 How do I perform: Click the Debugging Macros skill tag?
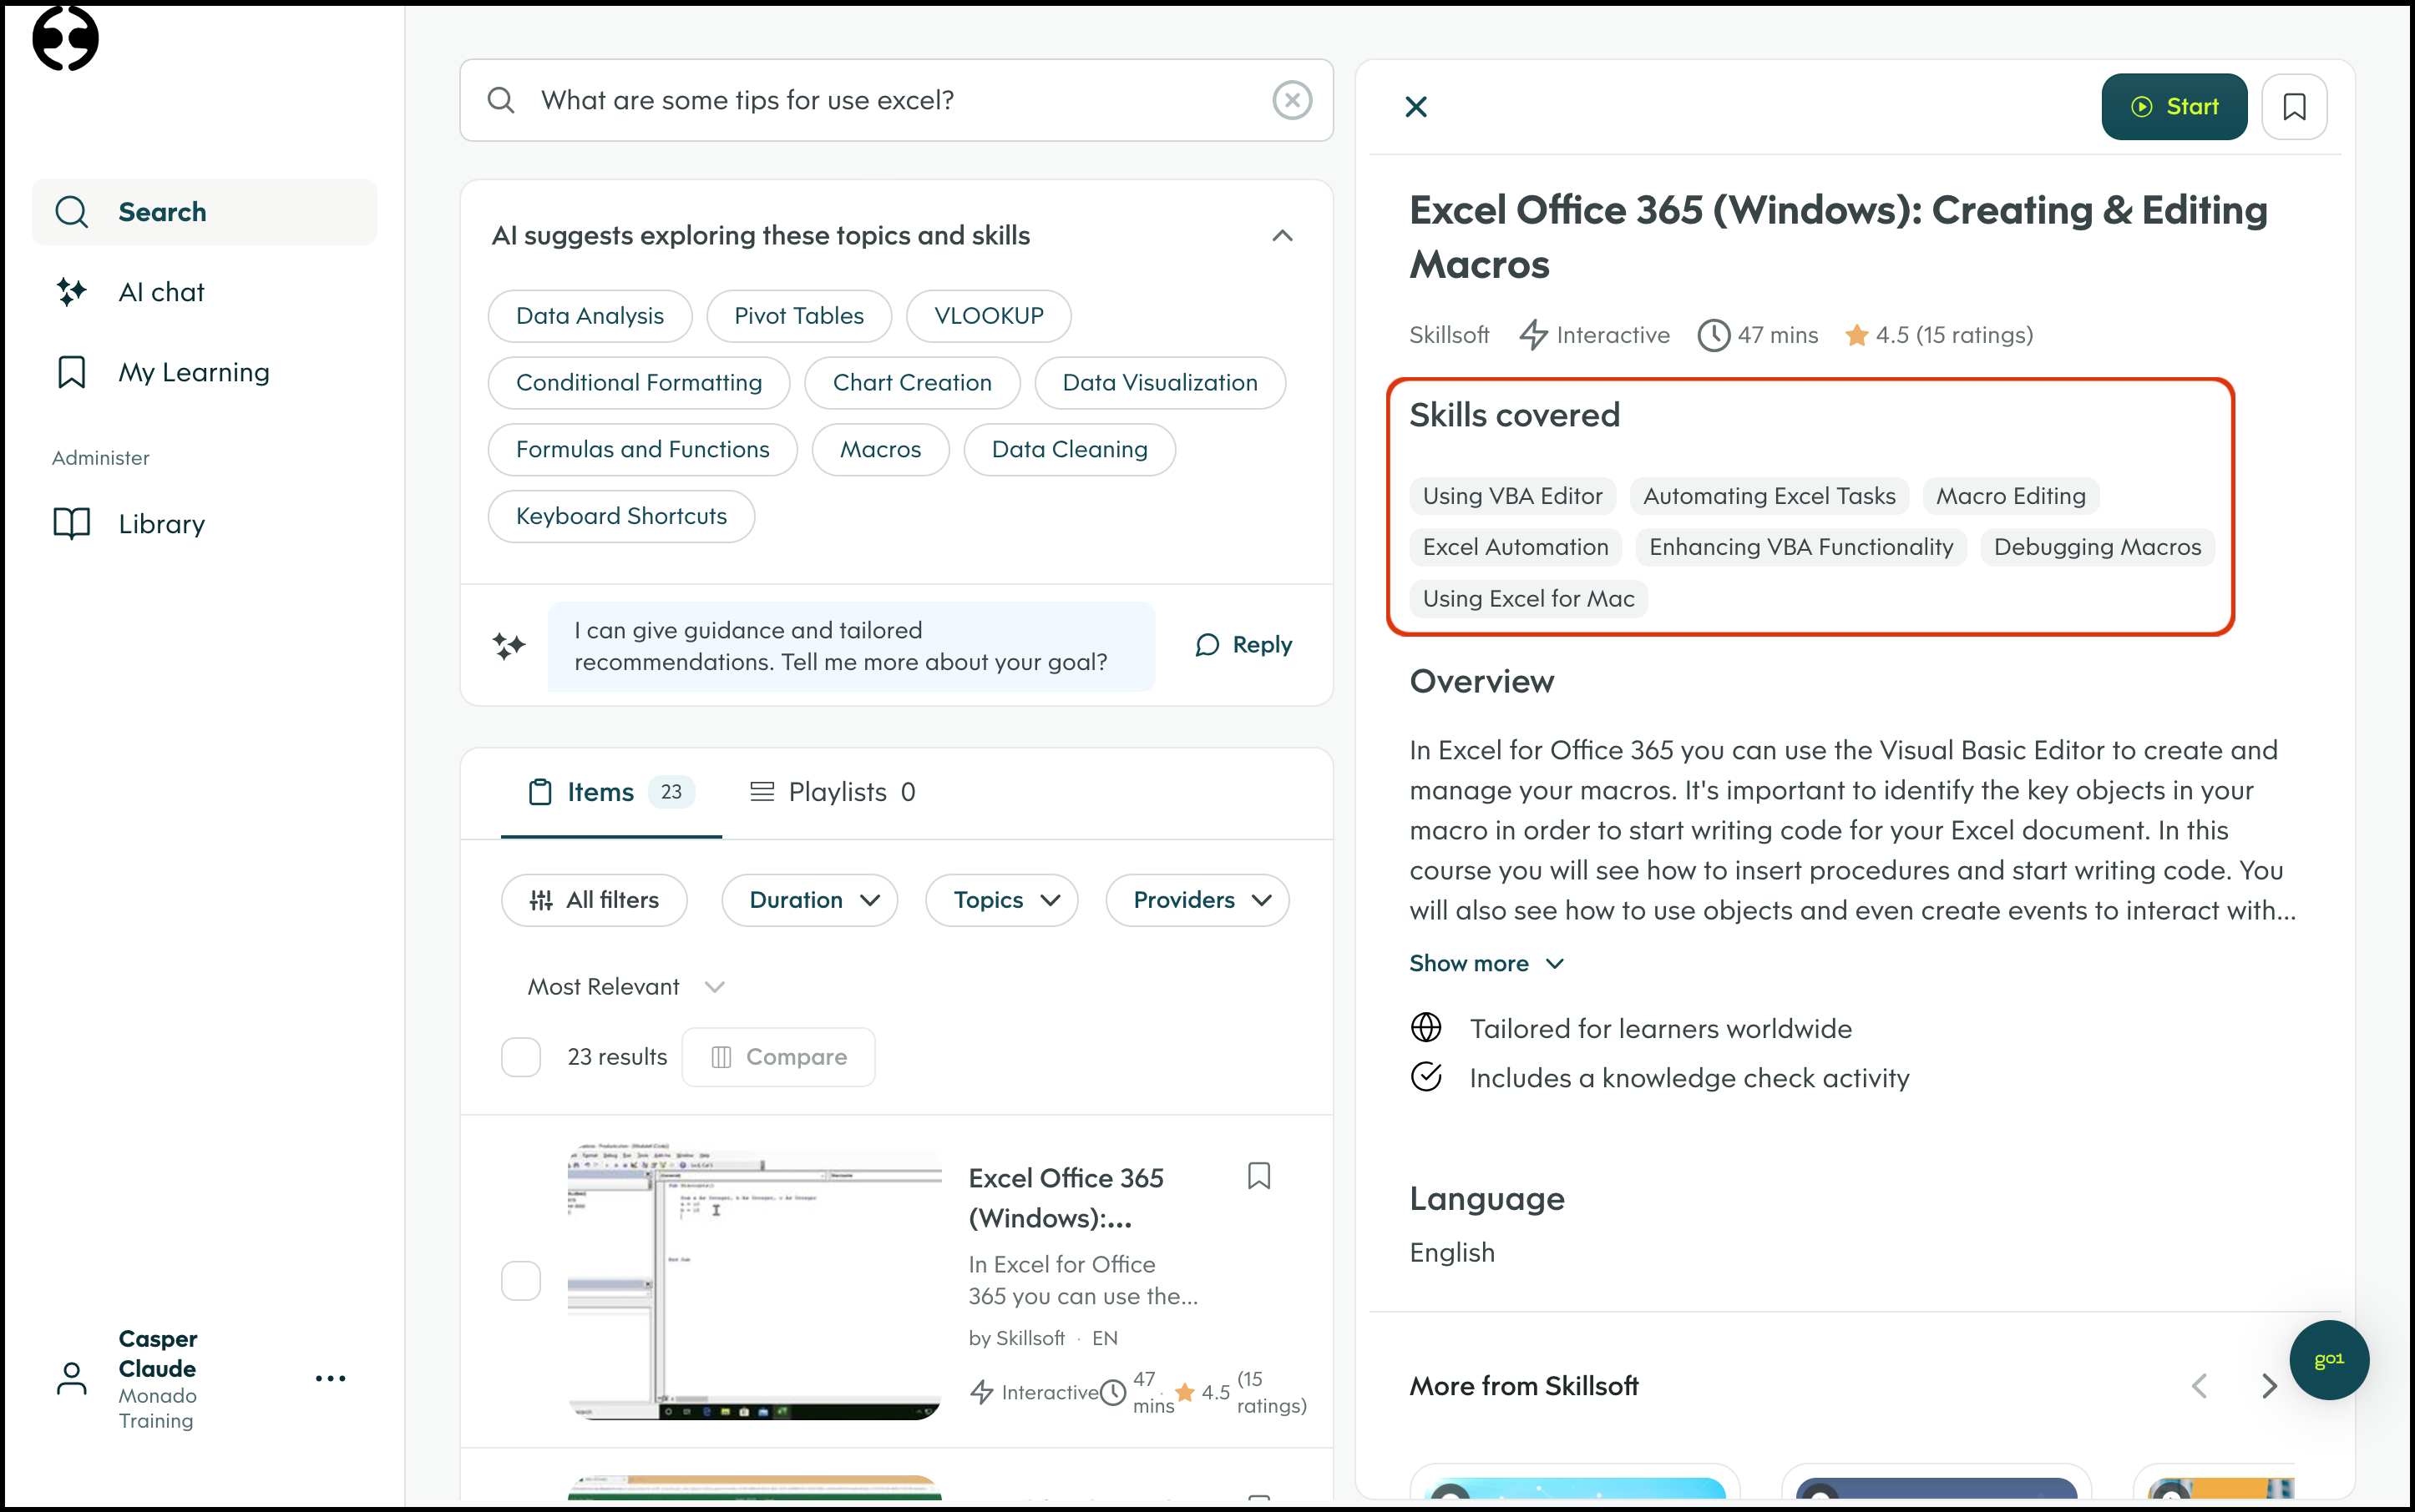[2098, 547]
